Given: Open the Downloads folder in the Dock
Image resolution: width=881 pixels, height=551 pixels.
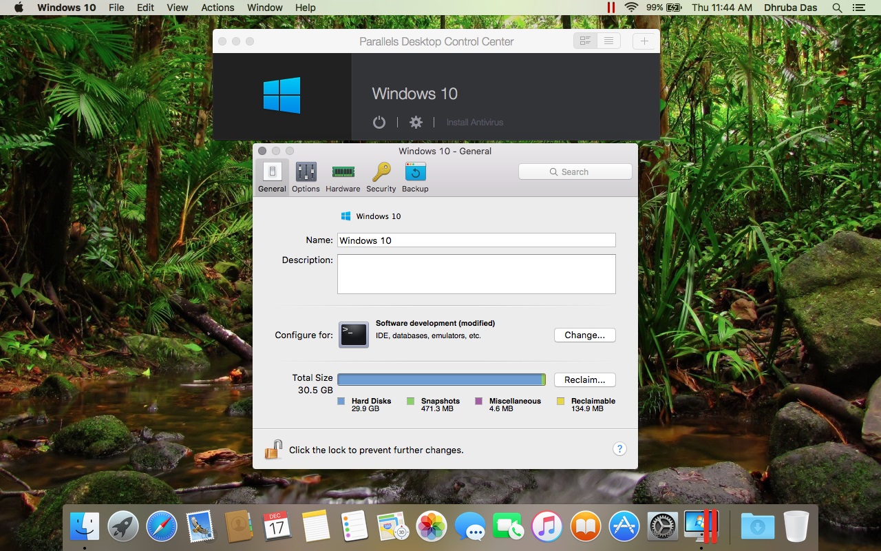Looking at the screenshot, I should 757,527.
